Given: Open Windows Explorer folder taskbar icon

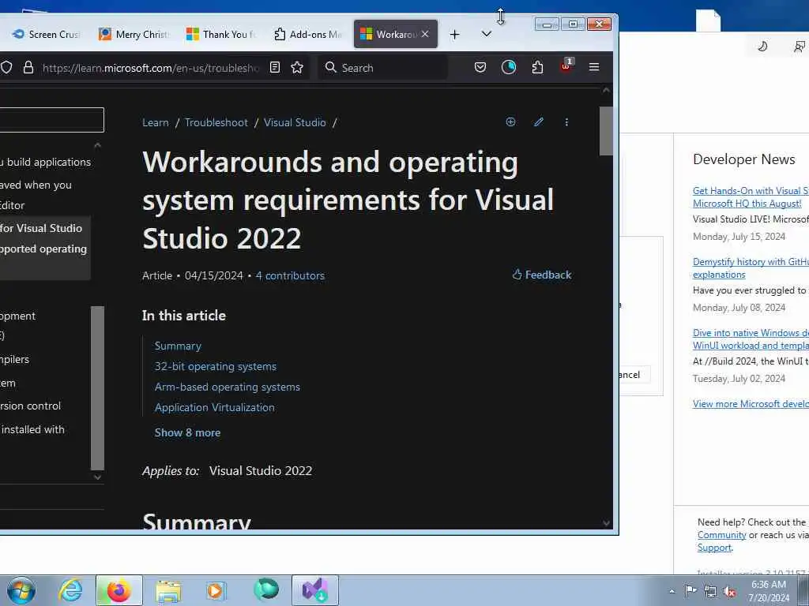Looking at the screenshot, I should pyautogui.click(x=168, y=591).
